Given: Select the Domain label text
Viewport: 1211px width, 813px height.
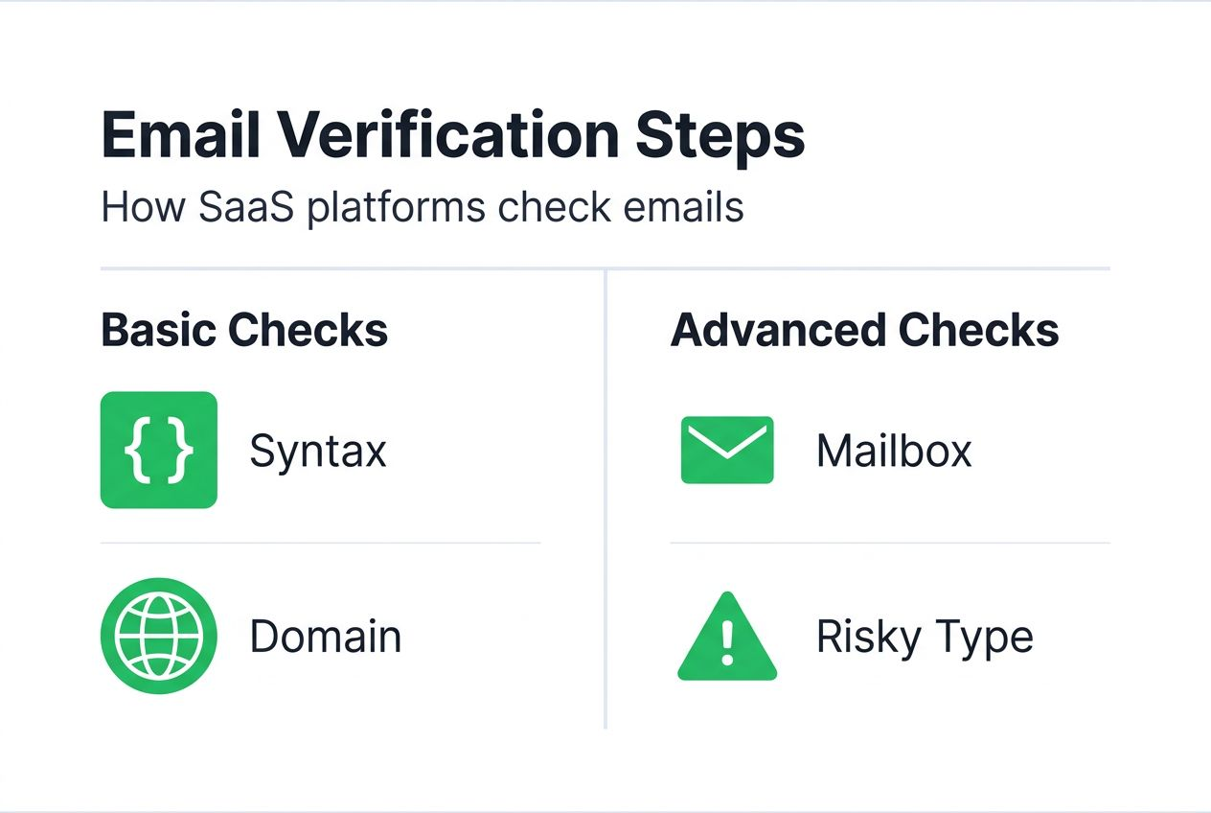Looking at the screenshot, I should pyautogui.click(x=325, y=637).
